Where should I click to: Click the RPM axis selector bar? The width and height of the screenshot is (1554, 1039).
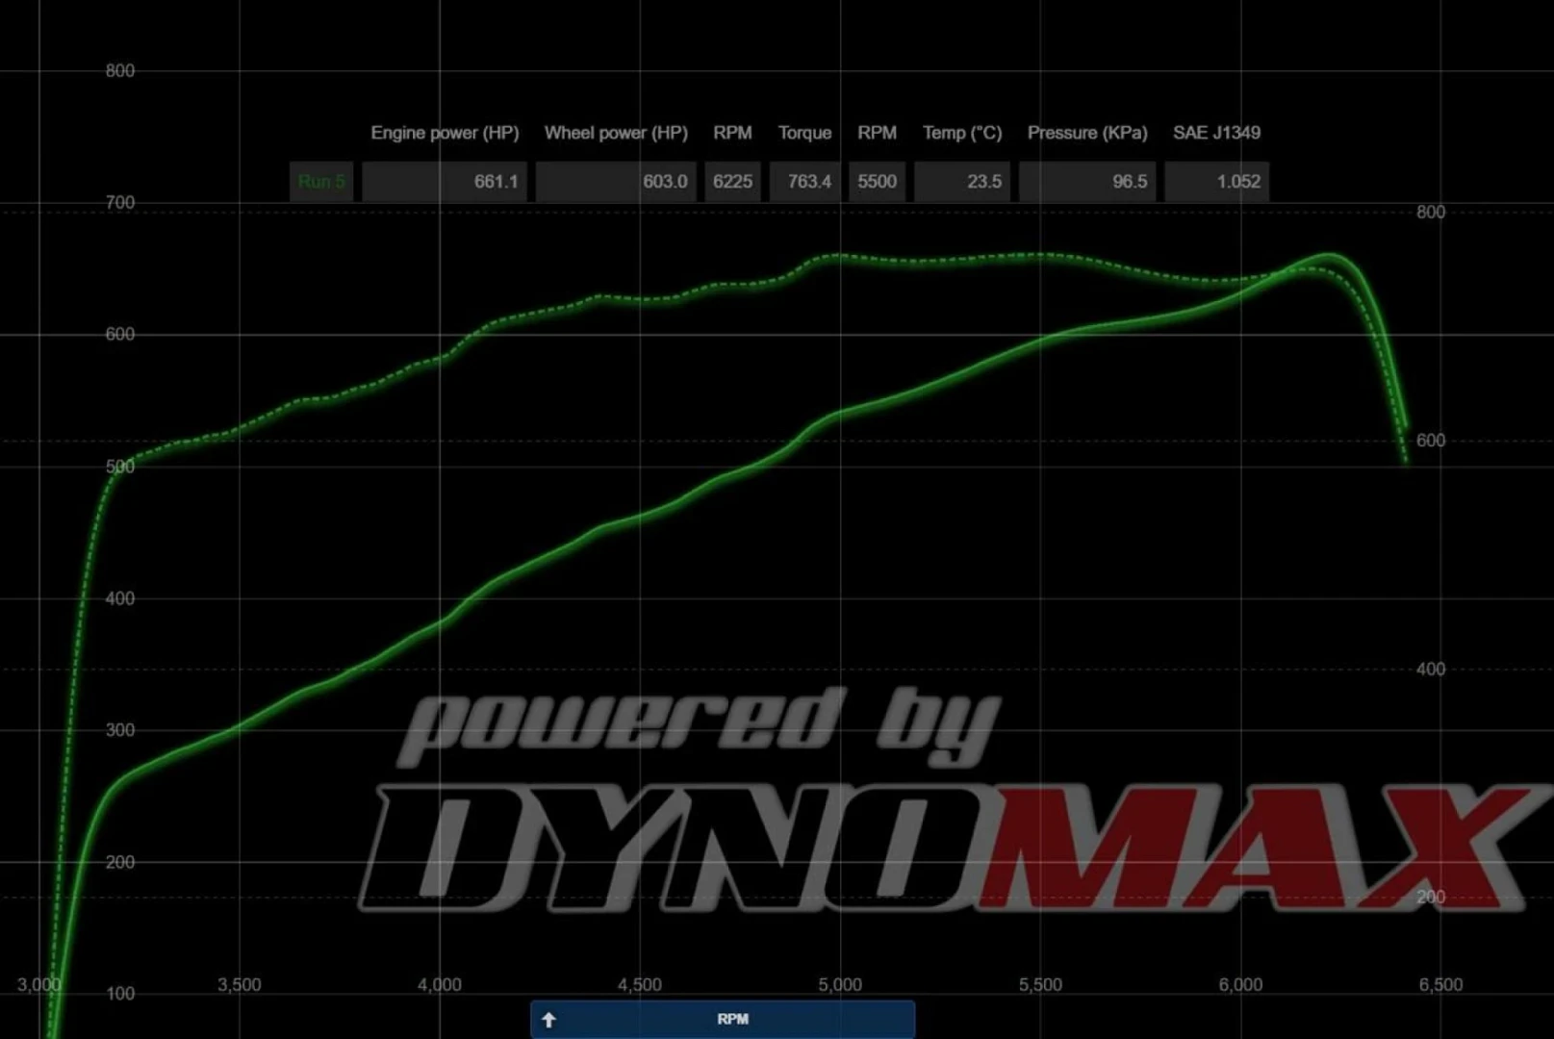(x=732, y=1020)
